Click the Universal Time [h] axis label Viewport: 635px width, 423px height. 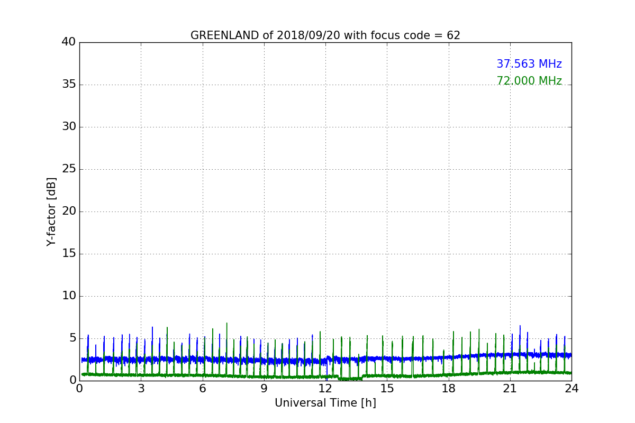(x=325, y=403)
